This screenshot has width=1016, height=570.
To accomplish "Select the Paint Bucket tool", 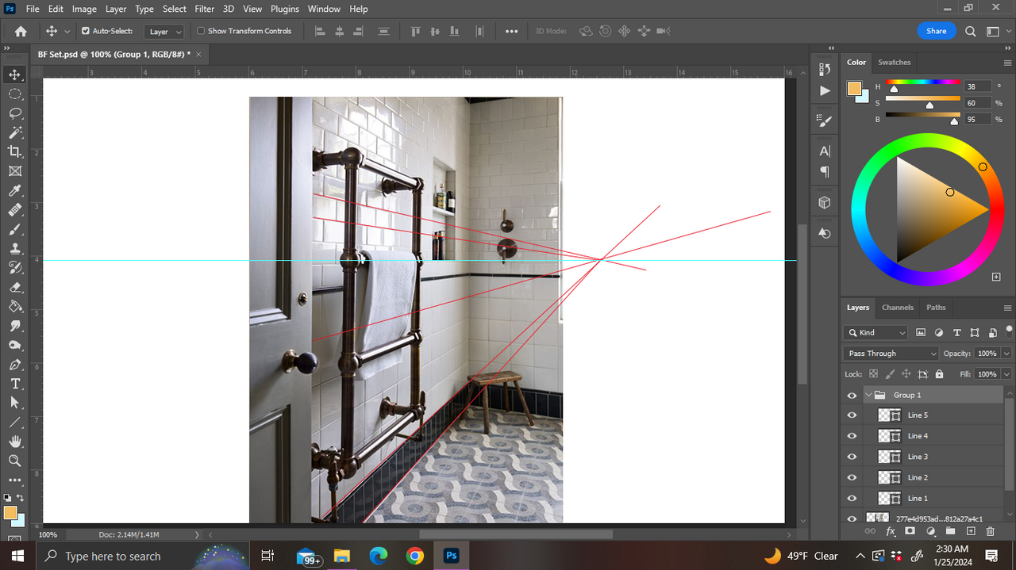I will tap(14, 306).
